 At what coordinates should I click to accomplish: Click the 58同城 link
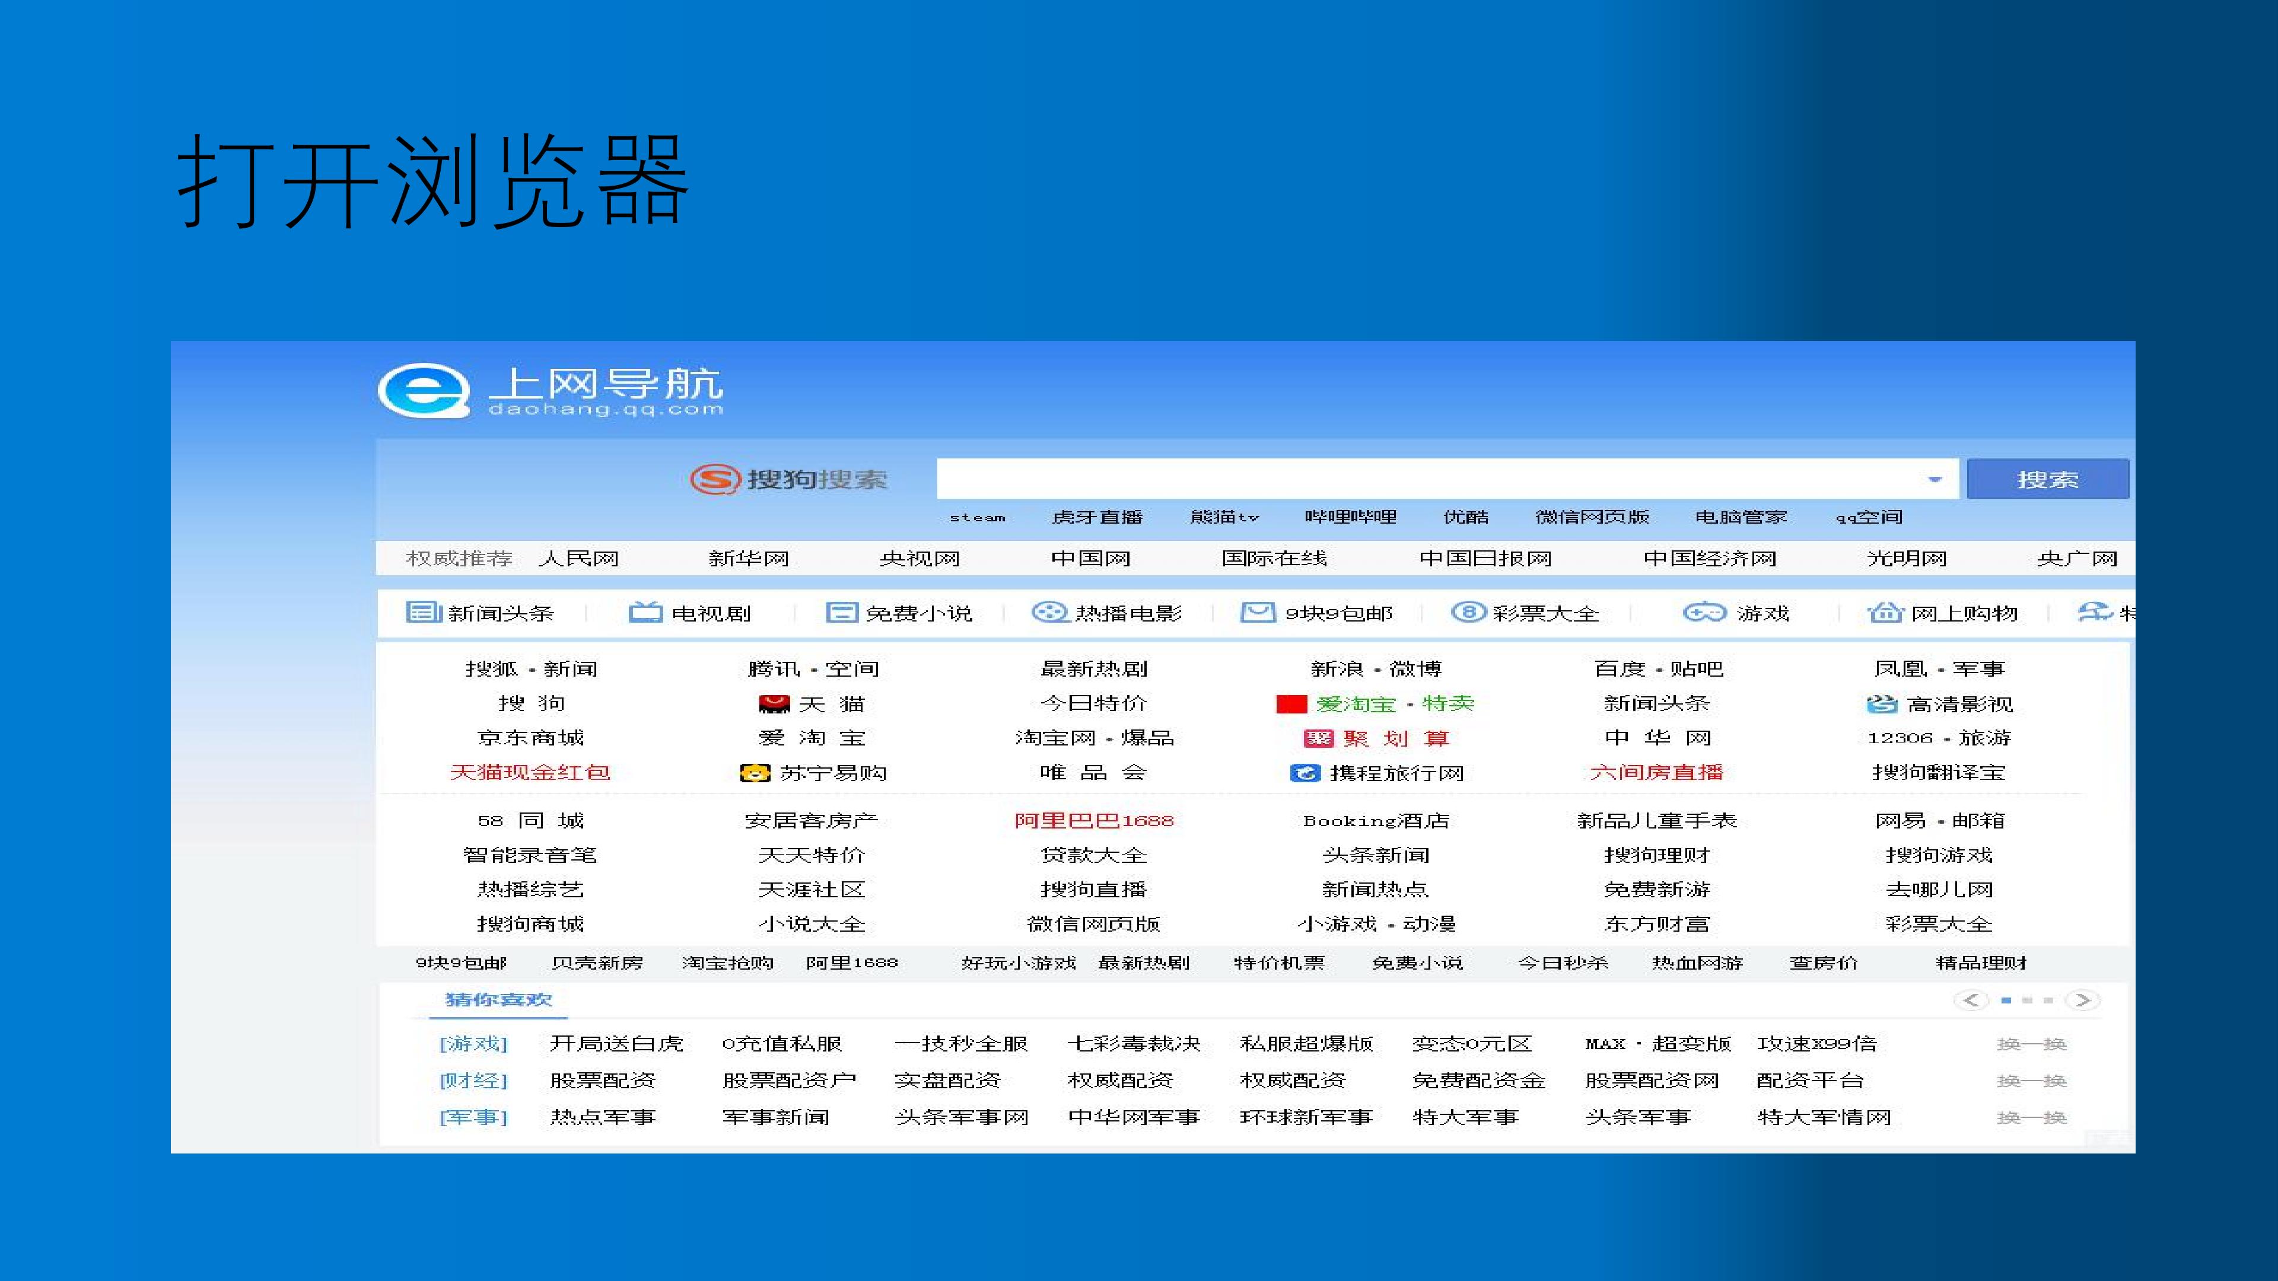tap(530, 820)
